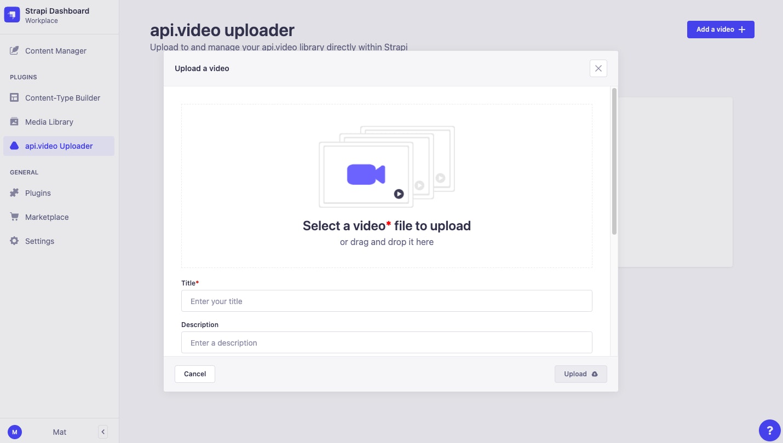This screenshot has width=783, height=443.
Task: Click the Strapi Dashboard title text
Action: pos(57,11)
